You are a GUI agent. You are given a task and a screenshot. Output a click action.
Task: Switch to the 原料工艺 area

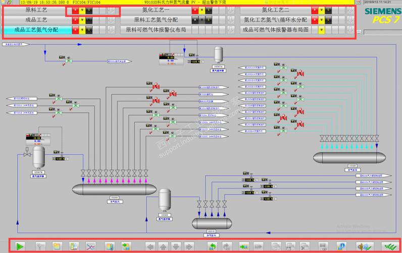pos(36,10)
